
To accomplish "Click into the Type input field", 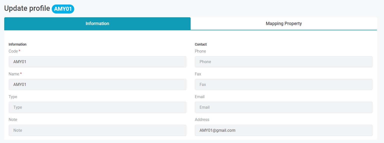I will click(x=97, y=107).
